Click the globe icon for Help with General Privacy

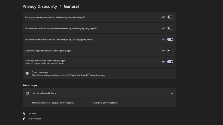point(27,93)
